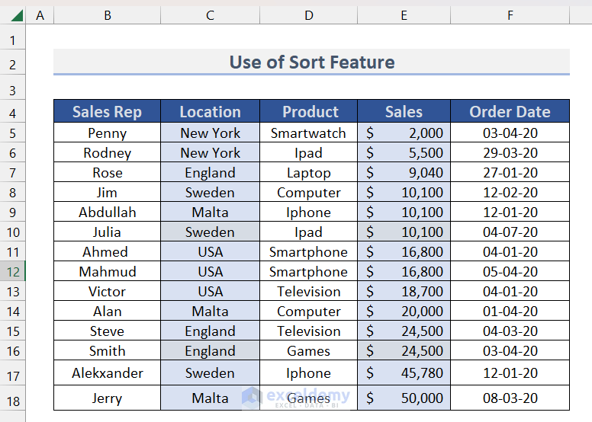
Task: Click the Order Date header cell
Action: [x=510, y=112]
